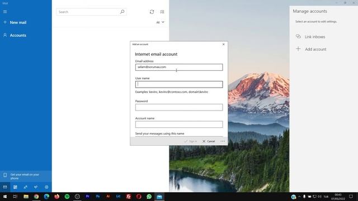Open WhatsApp from the taskbar
358x201 pixels.
coord(149,197)
